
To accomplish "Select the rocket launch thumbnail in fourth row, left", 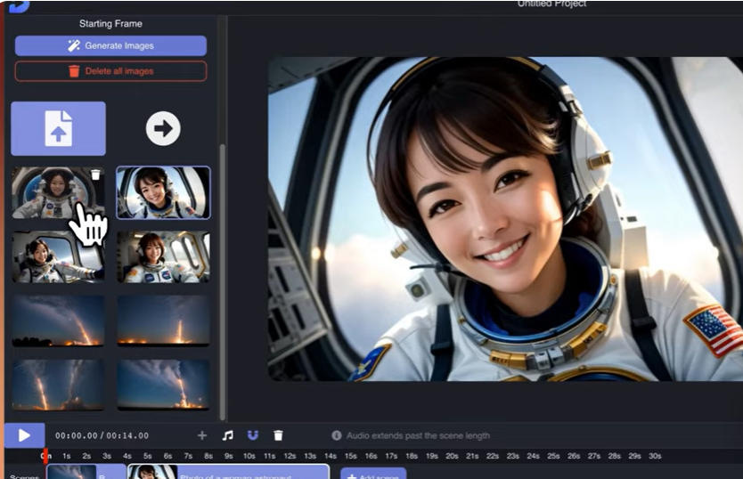I will 58,321.
